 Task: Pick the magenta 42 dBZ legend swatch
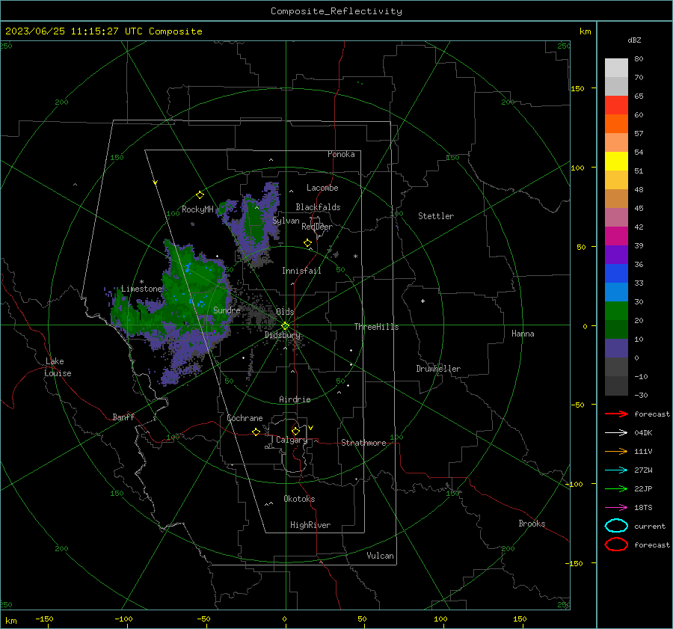click(616, 236)
